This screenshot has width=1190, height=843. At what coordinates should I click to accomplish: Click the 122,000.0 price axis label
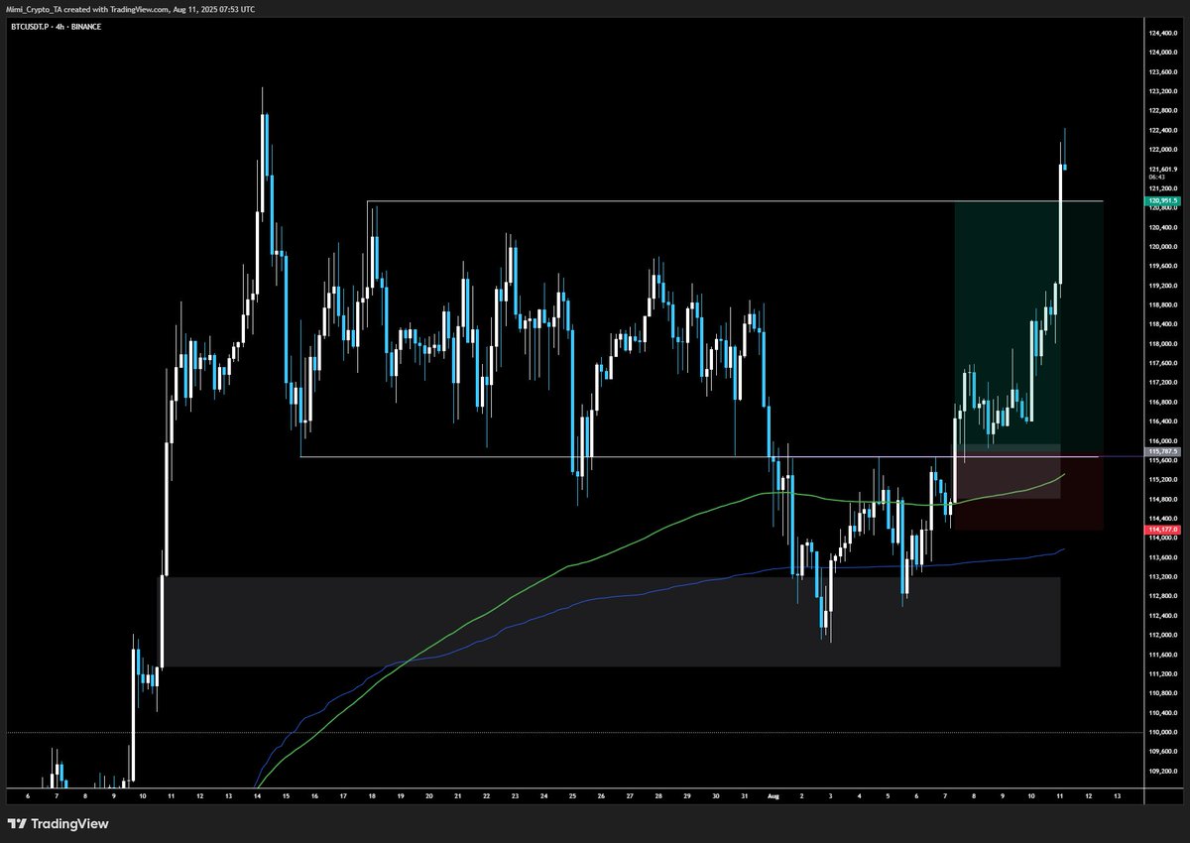[x=1161, y=150]
